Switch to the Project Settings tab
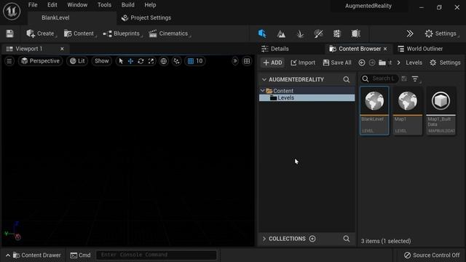Viewport: 466px width, 262px height. [146, 17]
